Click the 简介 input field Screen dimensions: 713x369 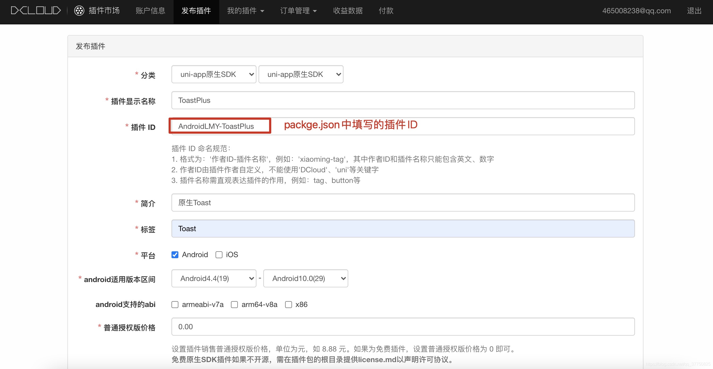(403, 202)
